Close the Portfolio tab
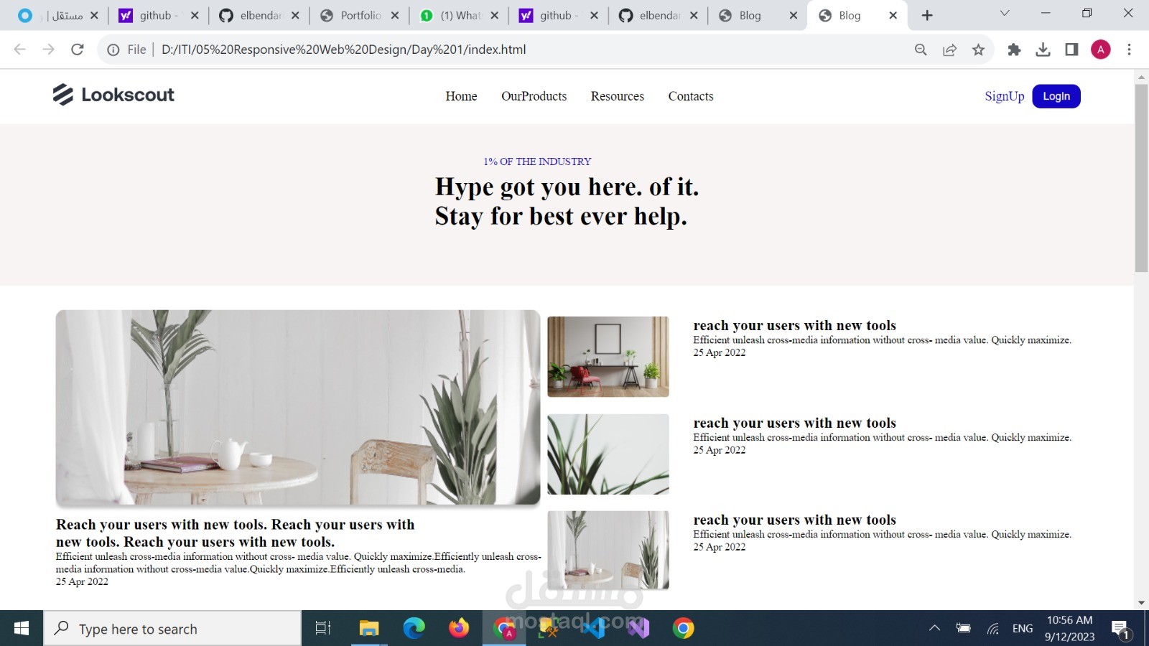The width and height of the screenshot is (1149, 646). 395,15
